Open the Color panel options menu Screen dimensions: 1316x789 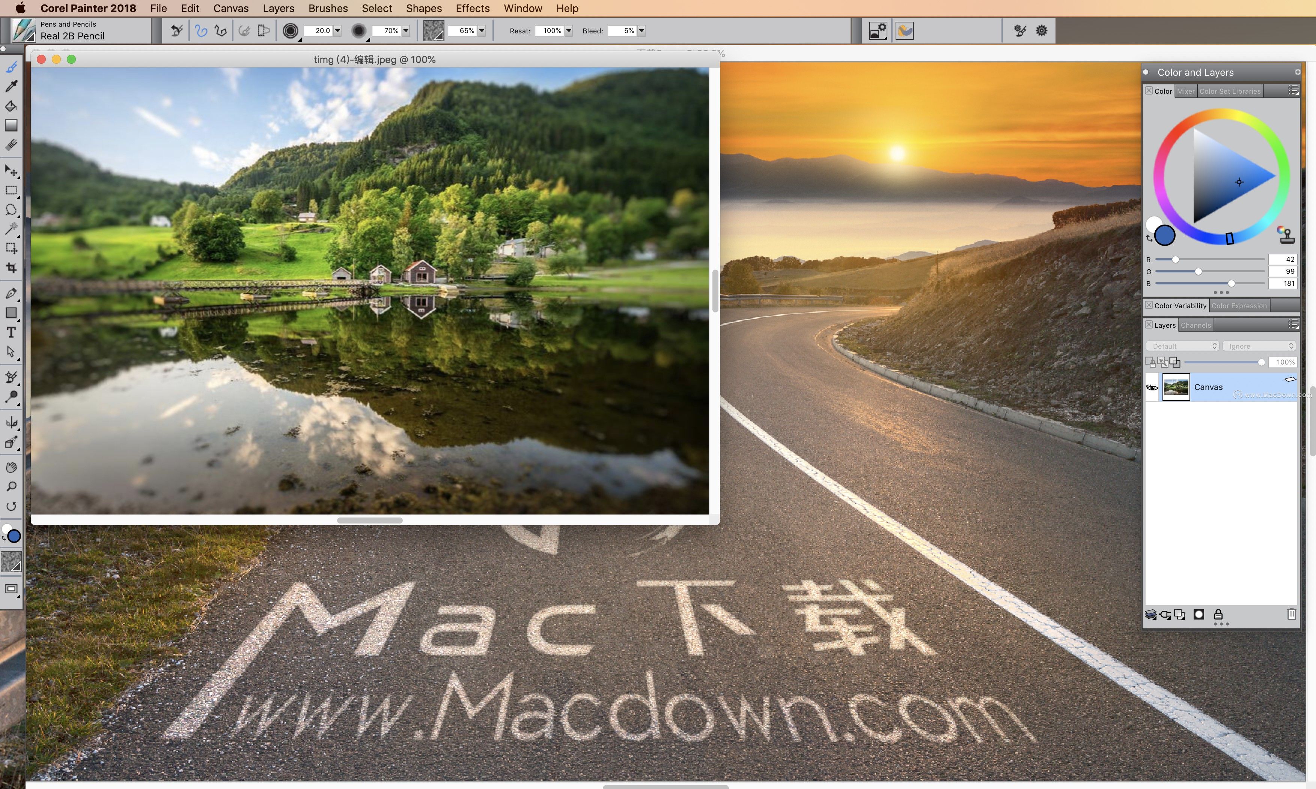click(x=1293, y=91)
